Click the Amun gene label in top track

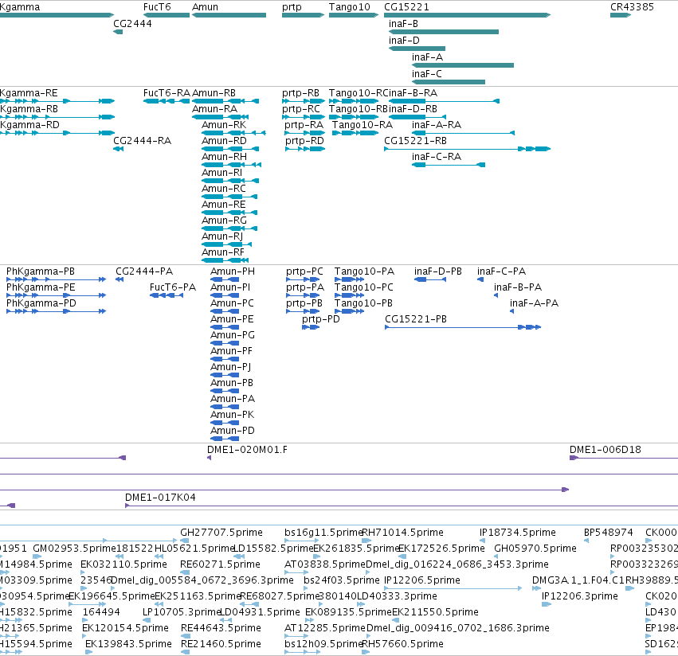[205, 7]
